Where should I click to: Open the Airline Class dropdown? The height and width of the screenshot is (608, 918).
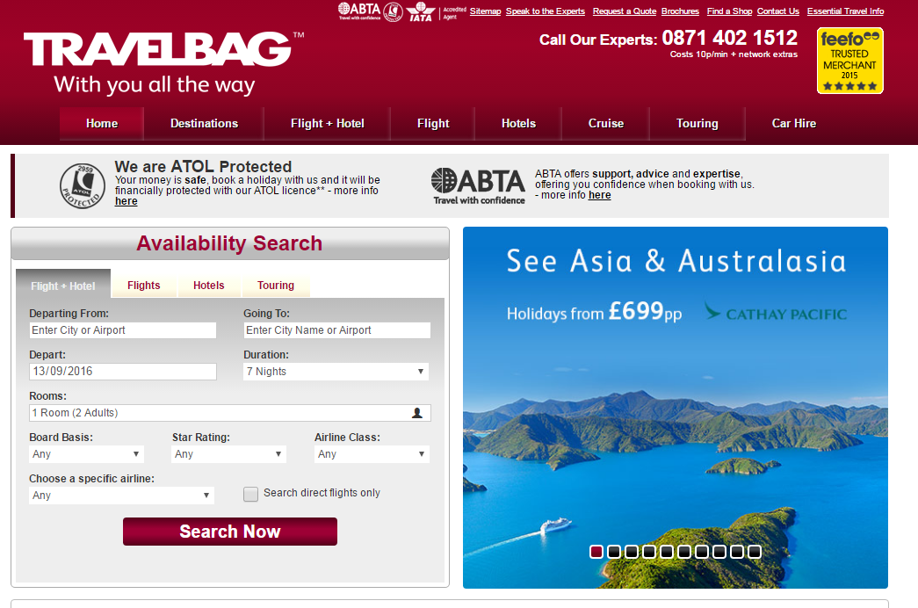click(x=371, y=453)
